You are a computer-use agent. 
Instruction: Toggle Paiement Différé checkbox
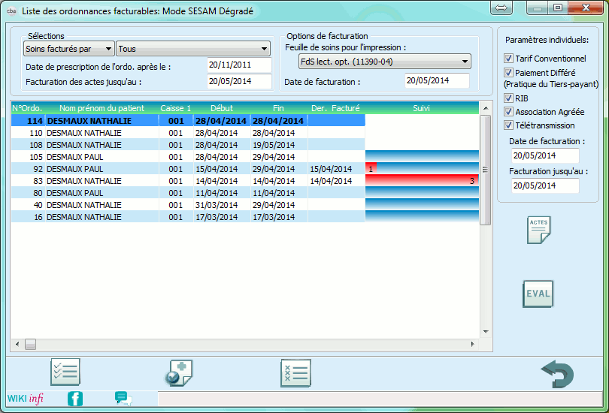coord(508,72)
